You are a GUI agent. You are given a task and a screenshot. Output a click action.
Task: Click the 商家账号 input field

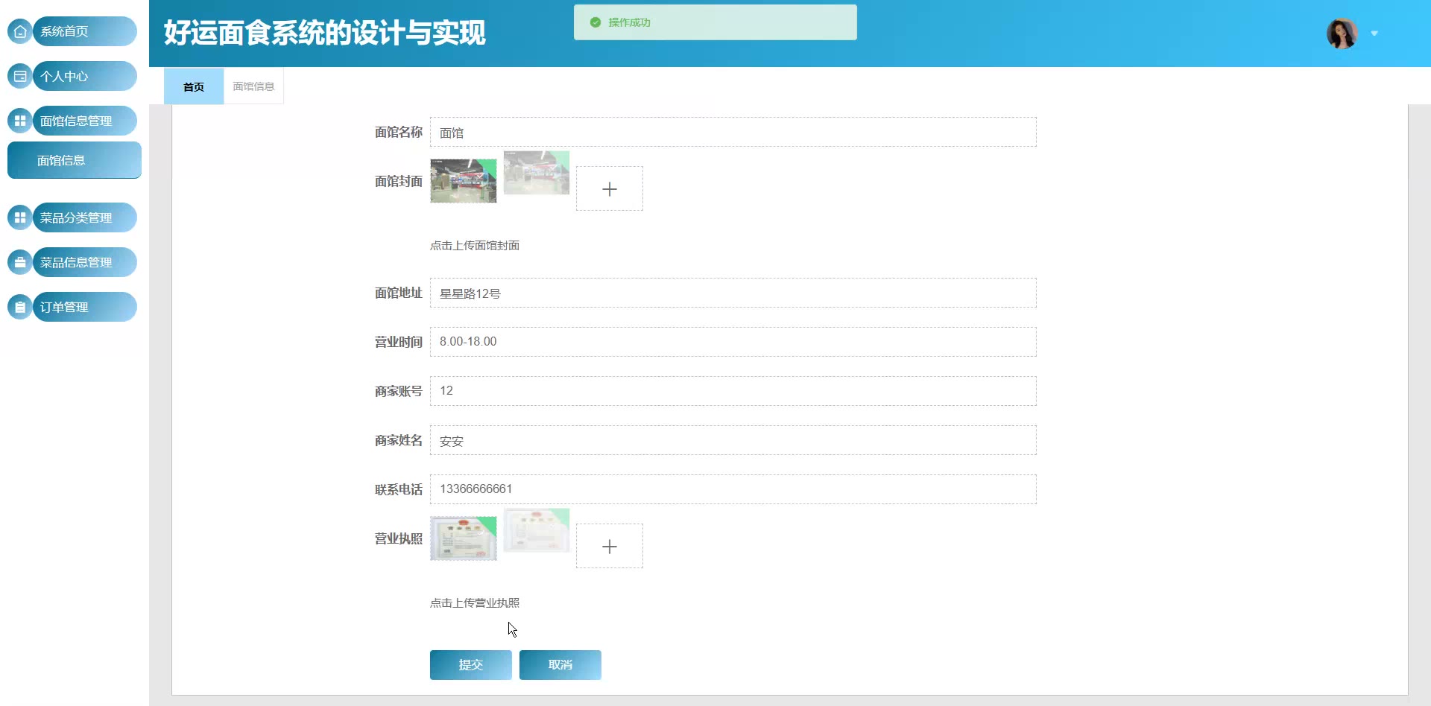click(x=733, y=391)
